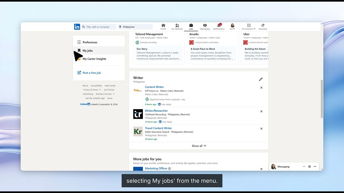Expand Business Services dropdown

105,94
